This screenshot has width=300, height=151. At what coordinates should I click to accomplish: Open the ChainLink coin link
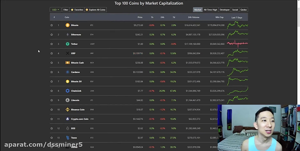click(x=76, y=91)
